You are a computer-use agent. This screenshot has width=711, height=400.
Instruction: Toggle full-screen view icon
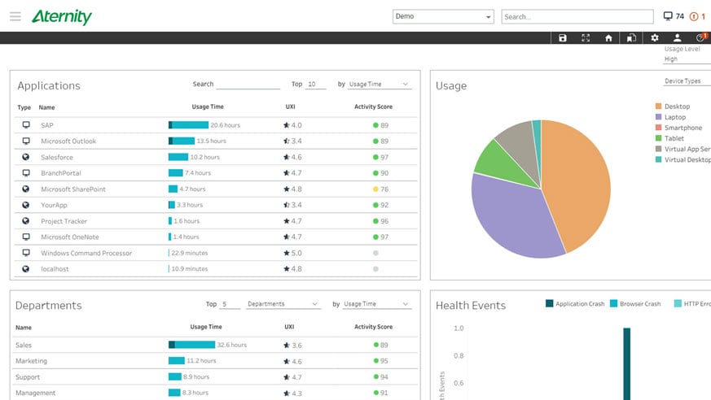pos(586,38)
